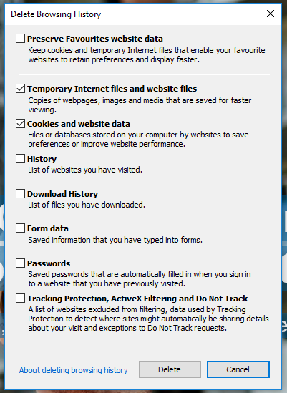Screen dimensions: 287x393
Task: Enable the Download History checkbox
Action: click(20, 194)
